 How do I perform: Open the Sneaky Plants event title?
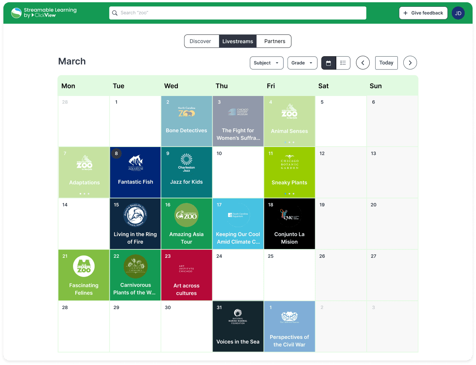click(289, 182)
